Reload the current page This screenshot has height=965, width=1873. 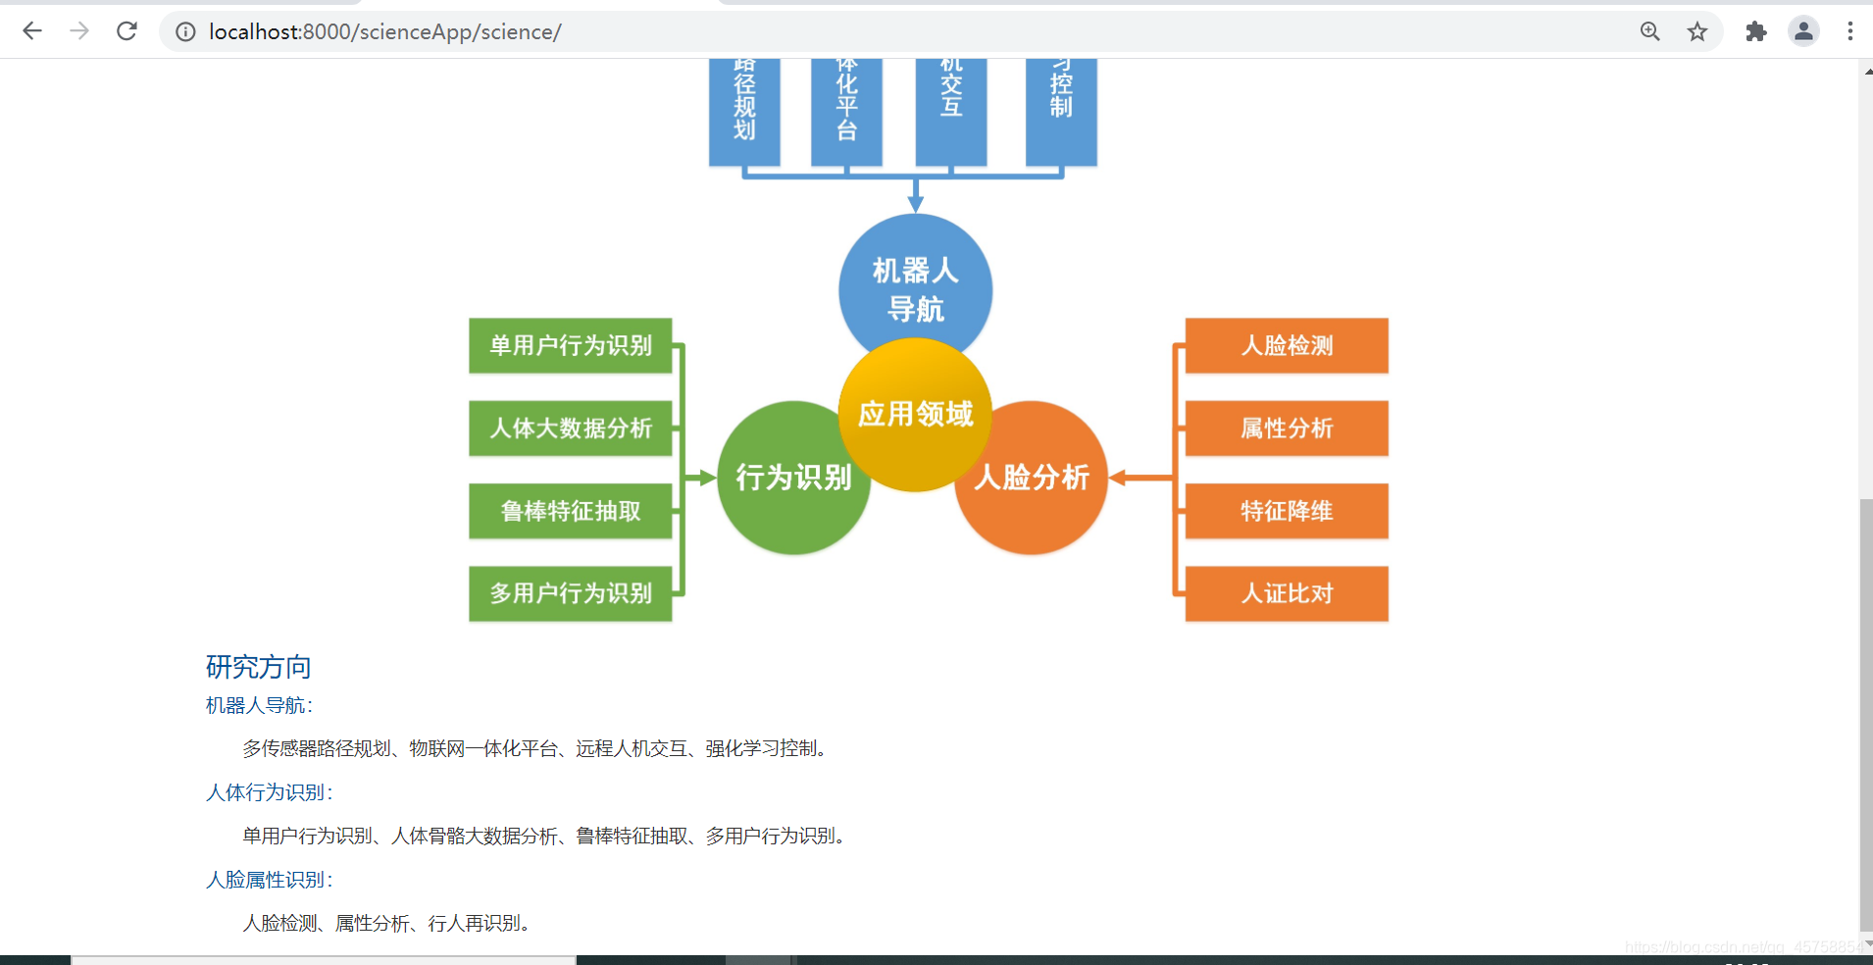click(127, 31)
